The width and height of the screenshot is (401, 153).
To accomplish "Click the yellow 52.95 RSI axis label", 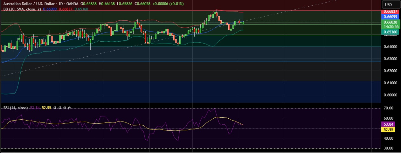I will tap(388, 129).
